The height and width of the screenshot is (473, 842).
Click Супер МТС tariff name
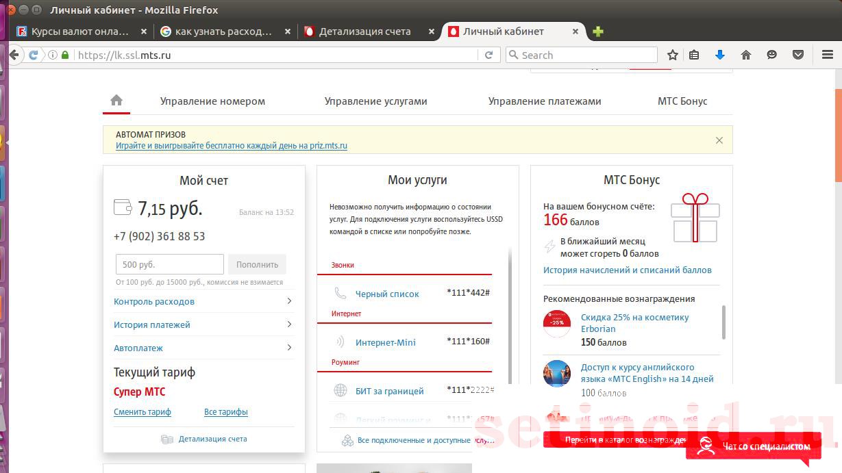point(139,392)
